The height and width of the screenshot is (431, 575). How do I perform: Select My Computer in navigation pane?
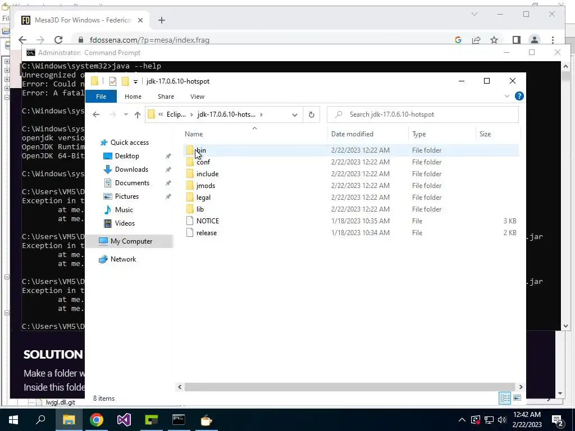[x=130, y=241]
